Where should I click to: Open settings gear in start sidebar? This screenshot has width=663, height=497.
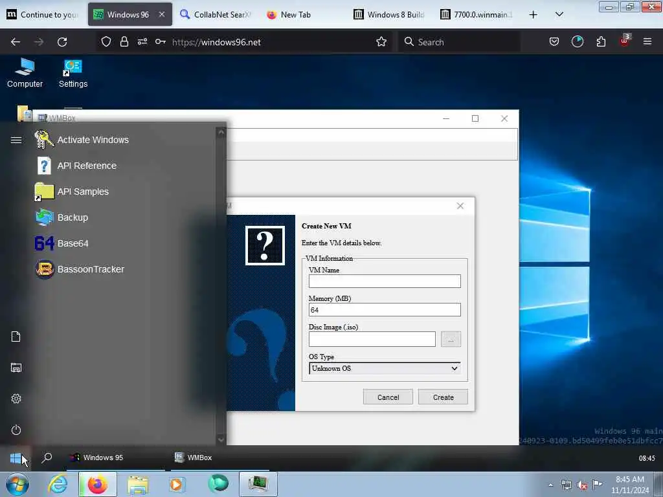[x=16, y=399]
